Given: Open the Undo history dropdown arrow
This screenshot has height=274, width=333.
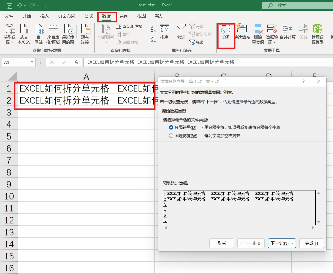Looking at the screenshot, I should (25, 6).
